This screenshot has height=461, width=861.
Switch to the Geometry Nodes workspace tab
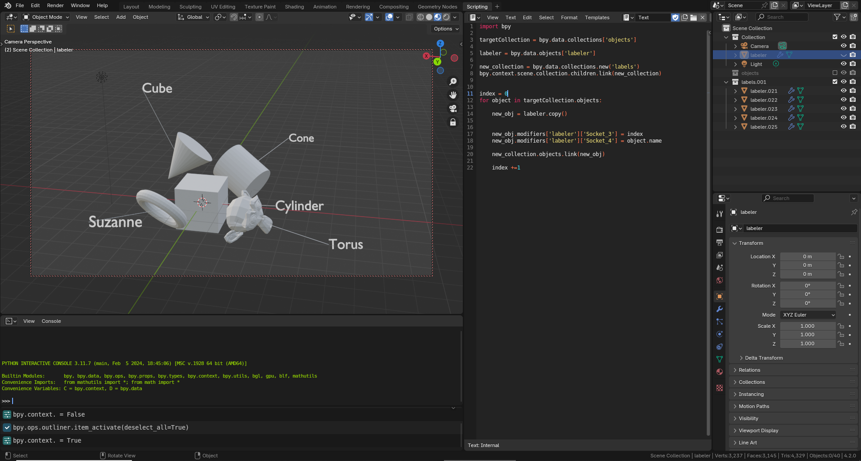437,7
